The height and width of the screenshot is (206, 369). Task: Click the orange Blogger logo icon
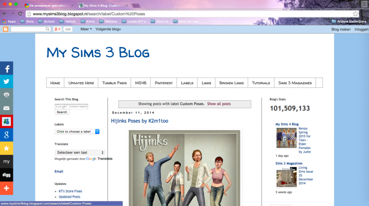6,29
